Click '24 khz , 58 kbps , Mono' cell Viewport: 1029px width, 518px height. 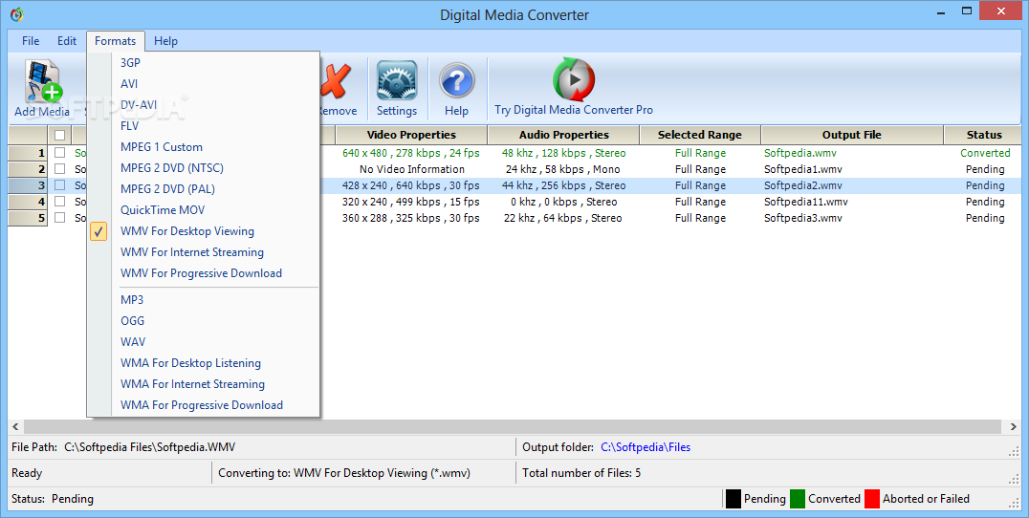tap(563, 169)
